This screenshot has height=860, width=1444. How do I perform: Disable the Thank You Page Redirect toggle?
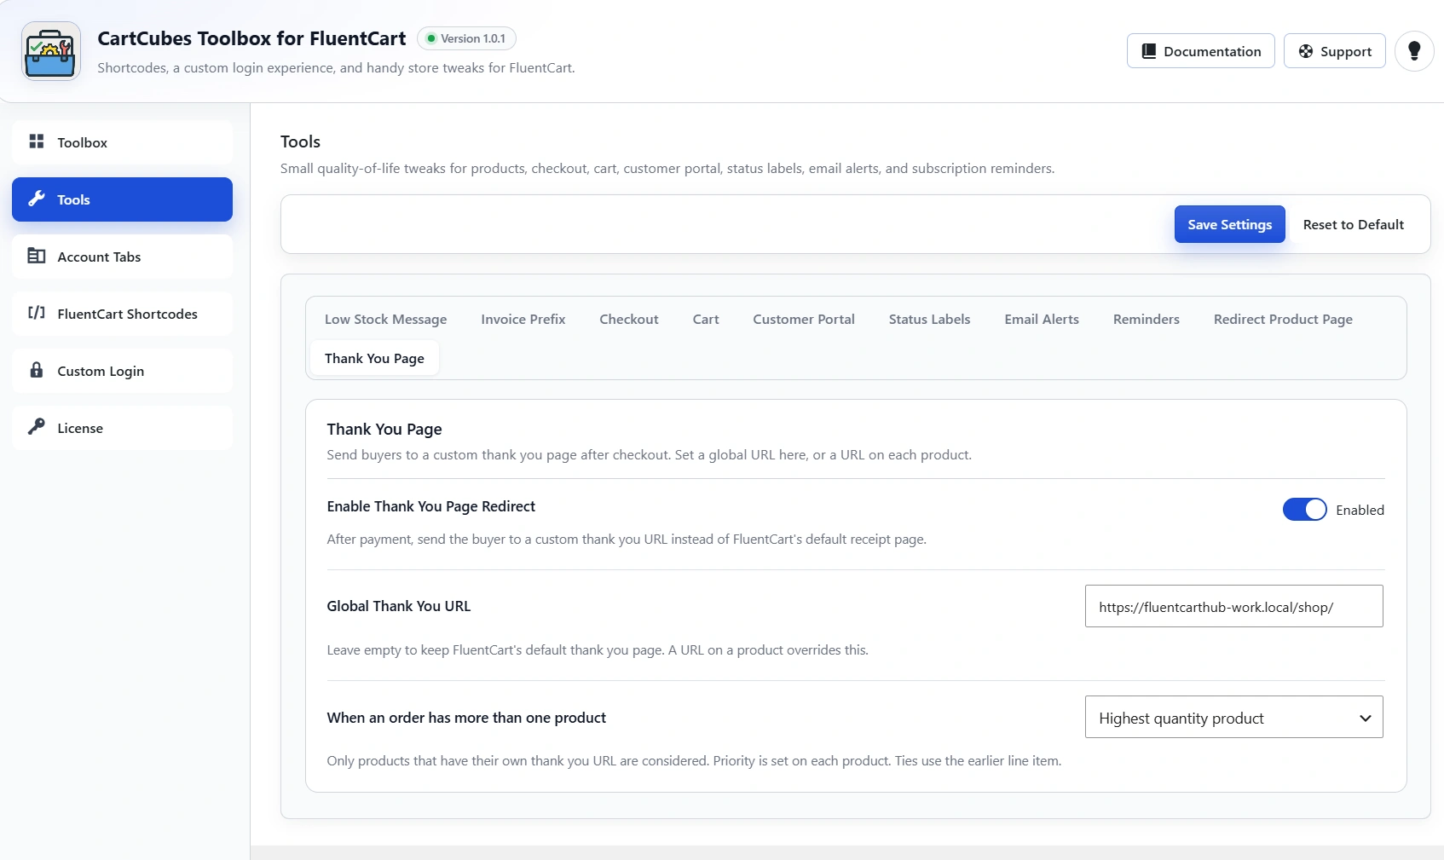[1305, 510]
